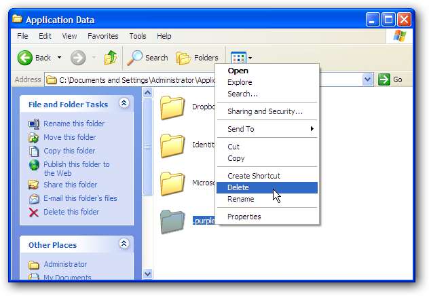Click the Search magnifier toolbar icon
The height and width of the screenshot is (296, 429).
point(135,58)
